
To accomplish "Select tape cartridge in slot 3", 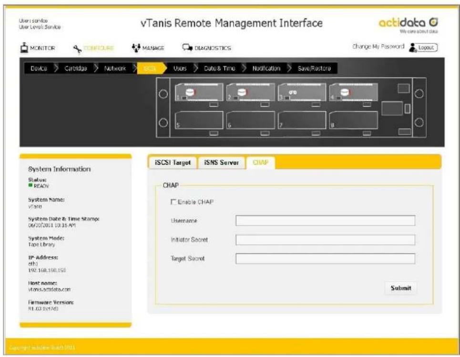I will [302, 93].
